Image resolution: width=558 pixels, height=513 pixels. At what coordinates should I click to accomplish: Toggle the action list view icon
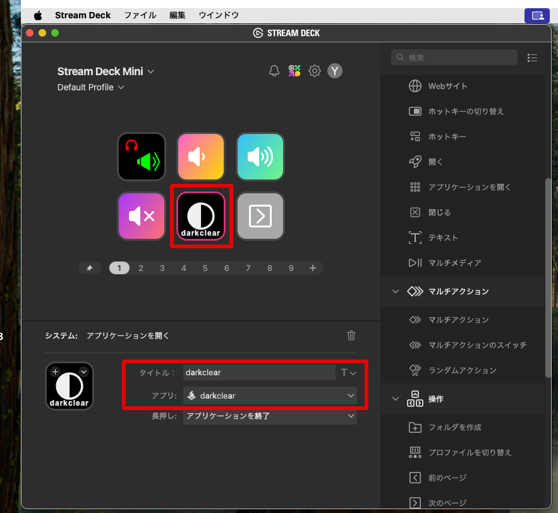(x=532, y=57)
